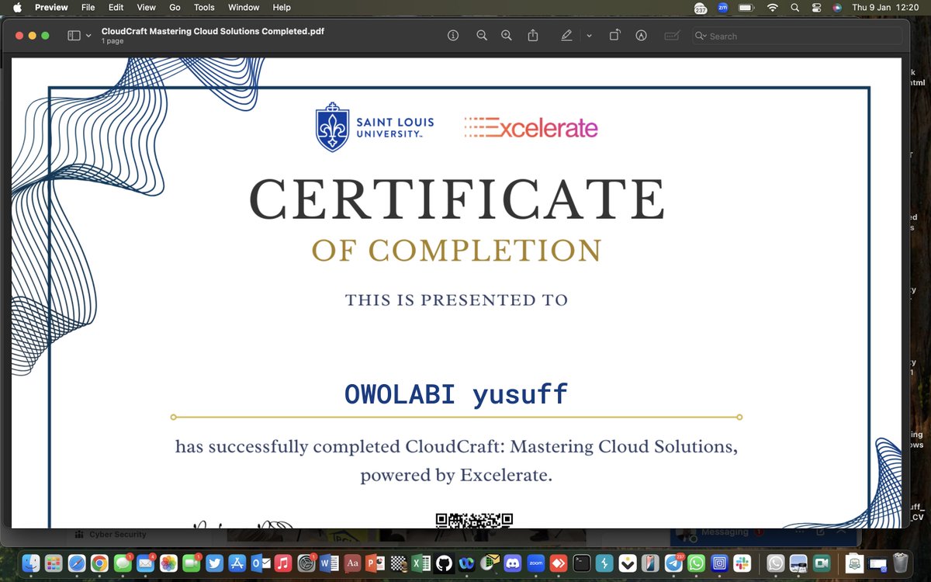Open PowerPoint from the Dock

click(375, 563)
